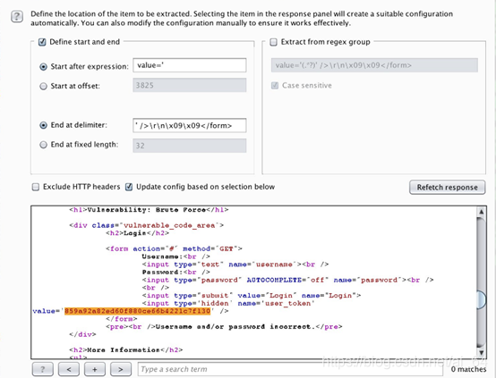Viewport: 496px width, 378px height.
Task: Click the help question mark icon at top
Action: (x=17, y=16)
